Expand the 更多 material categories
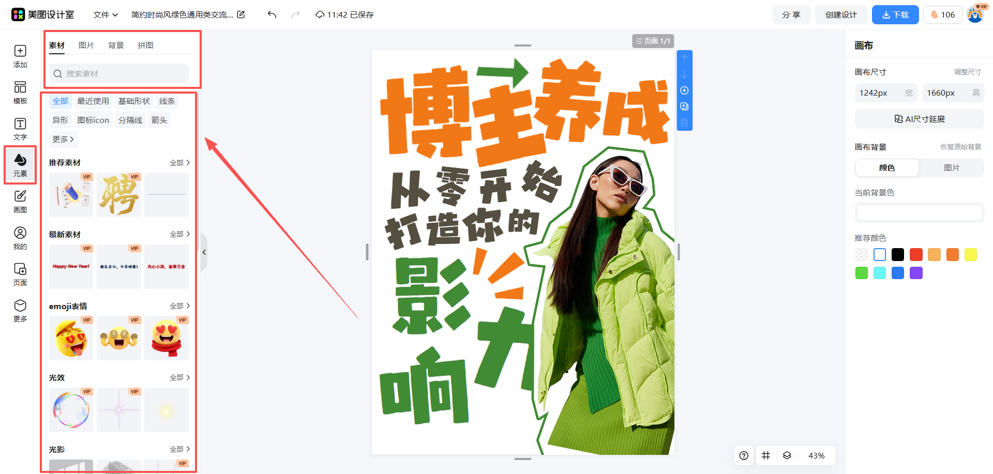Viewport: 993px width, 474px height. tap(63, 139)
